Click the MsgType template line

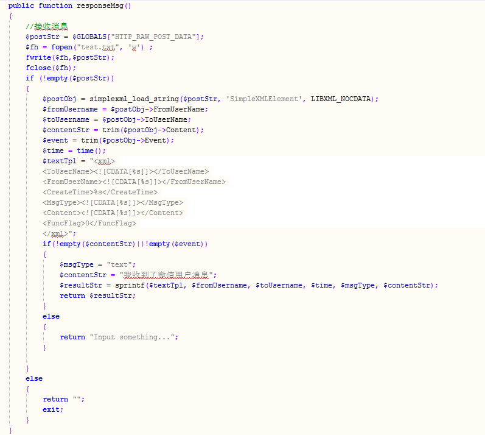tap(112, 202)
